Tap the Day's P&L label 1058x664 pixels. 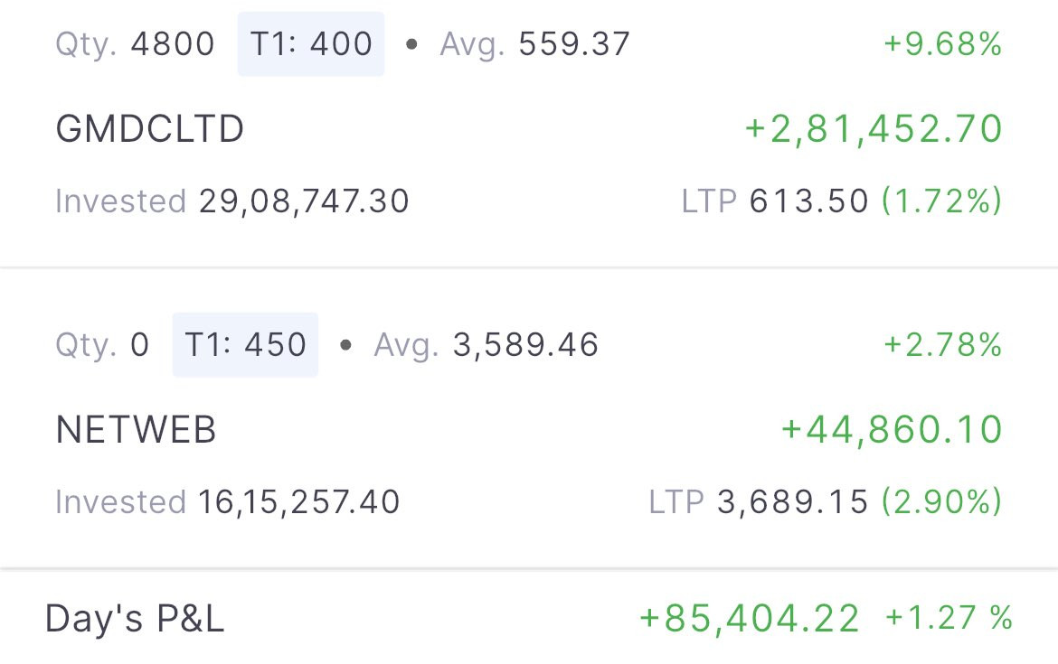(x=134, y=618)
